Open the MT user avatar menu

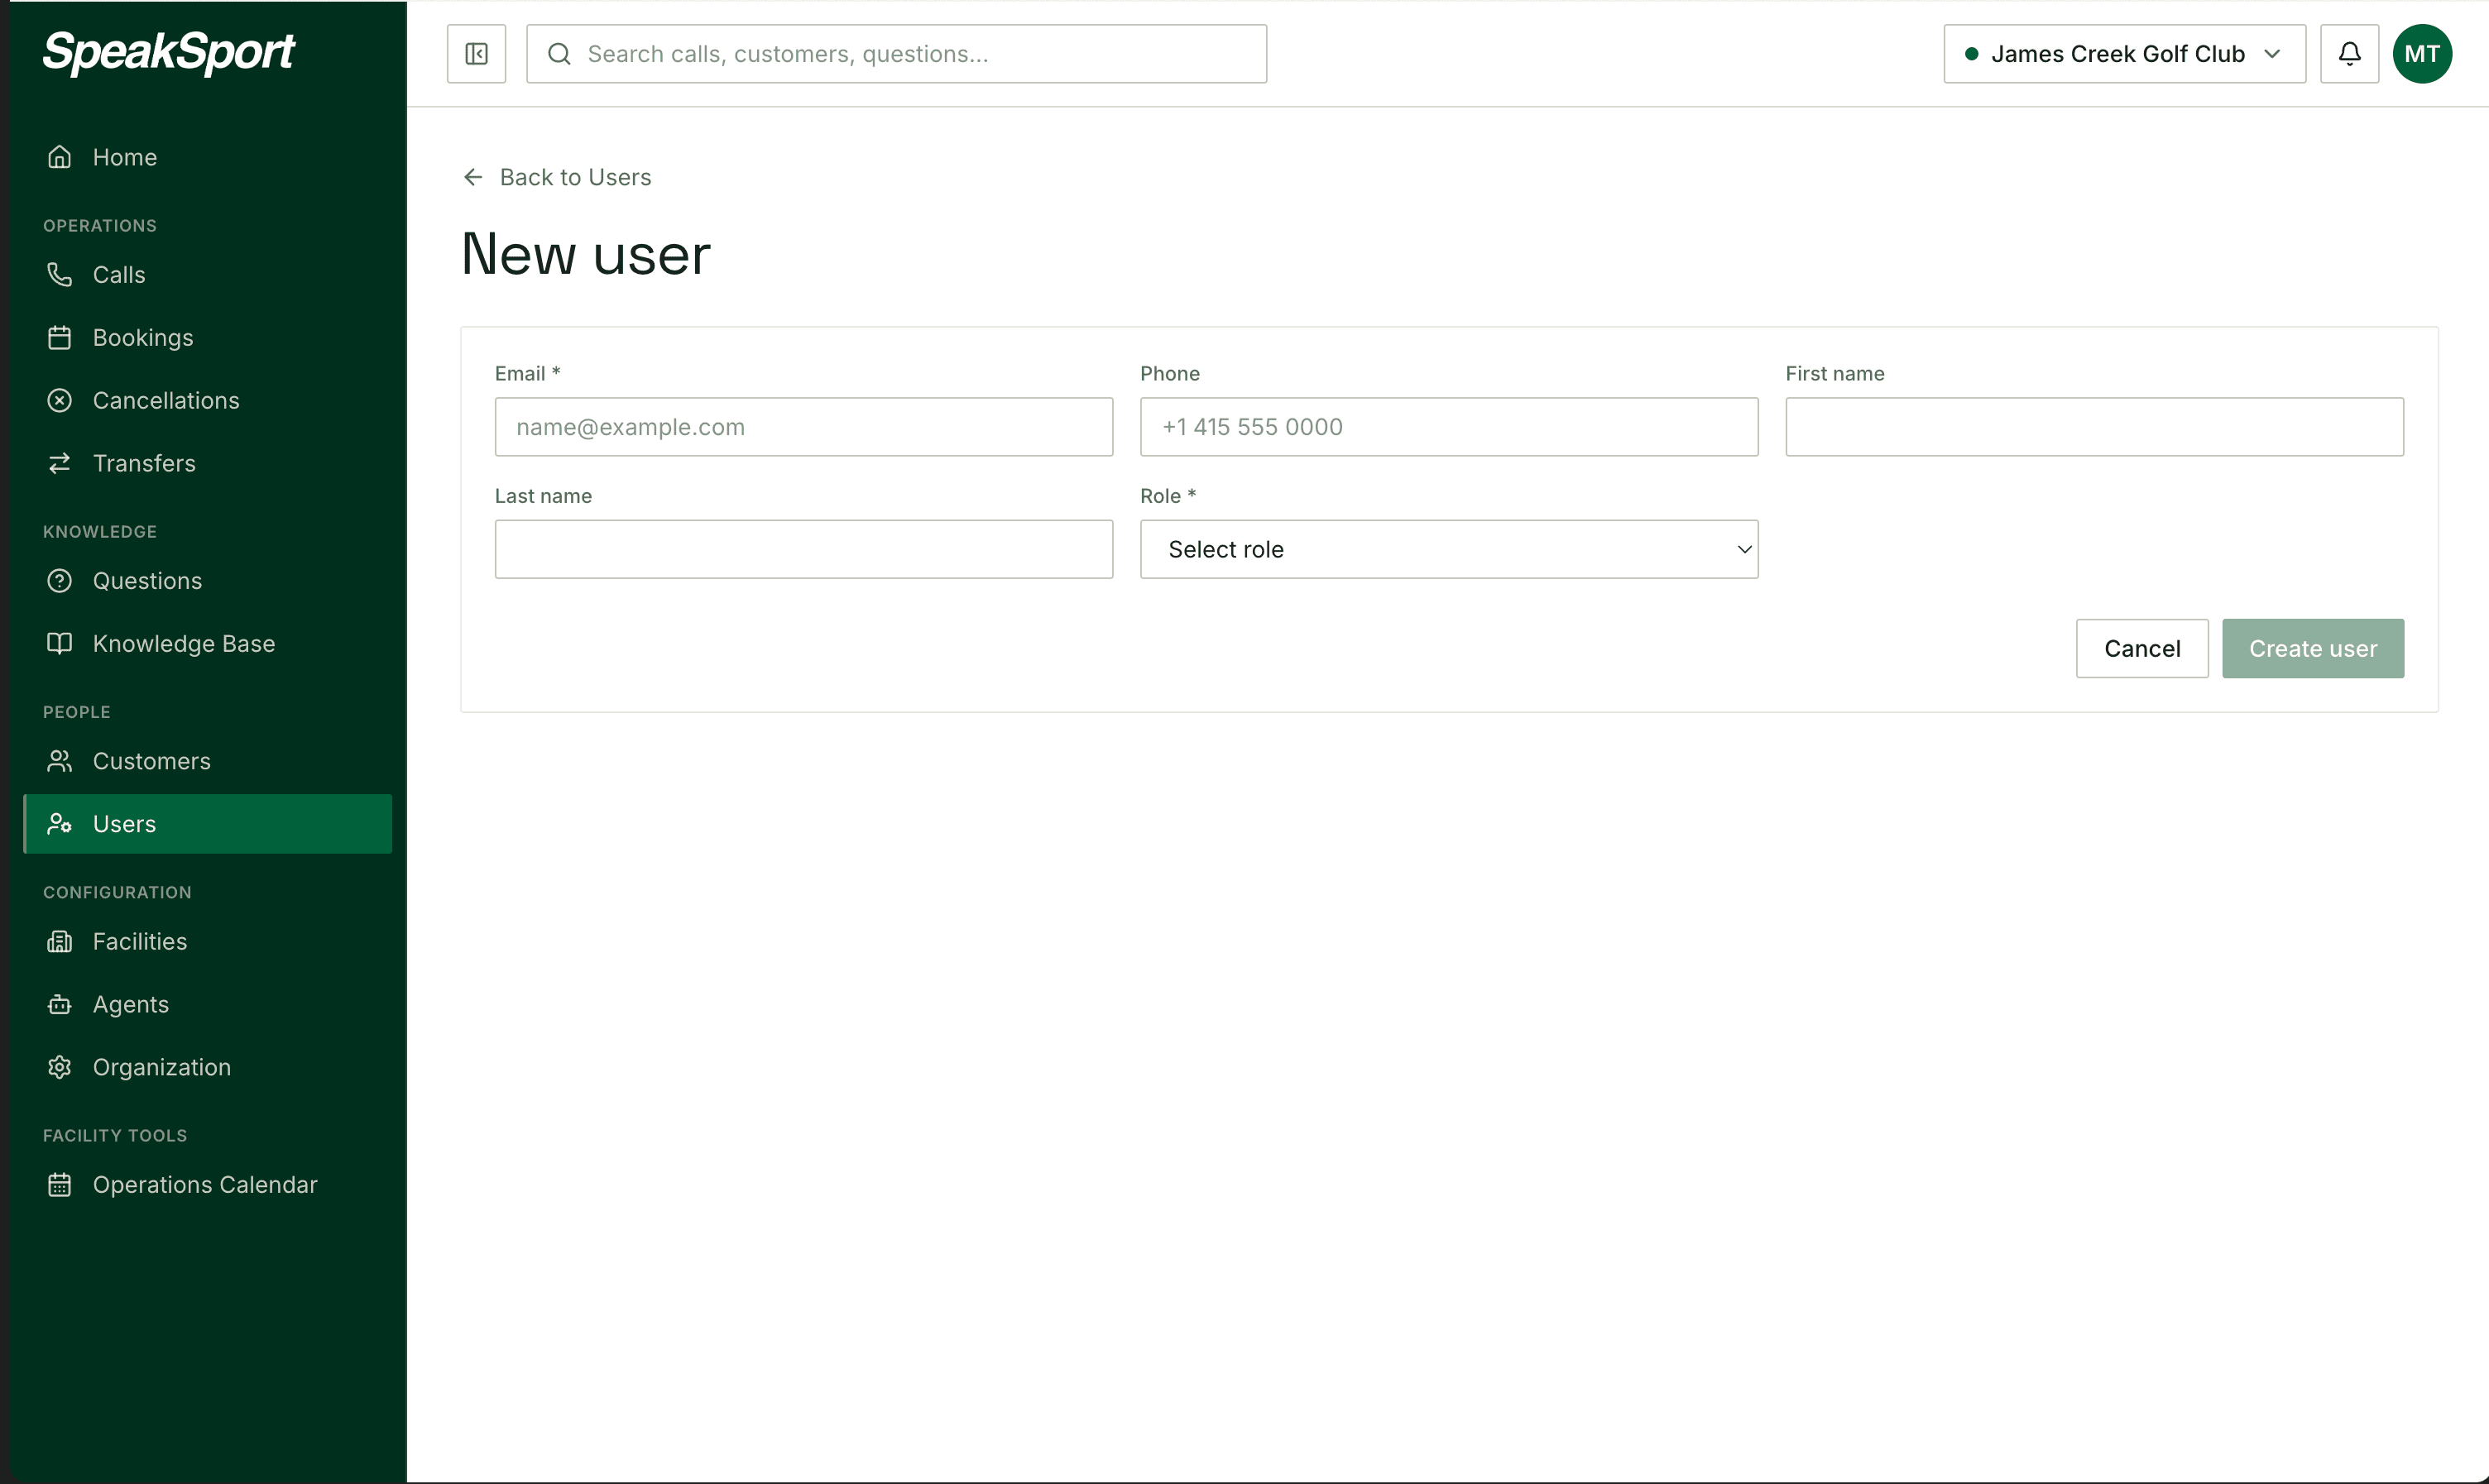(x=2421, y=54)
